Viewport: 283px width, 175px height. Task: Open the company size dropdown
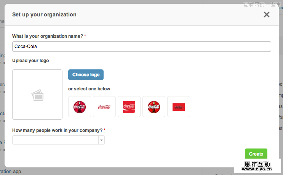pos(59,140)
